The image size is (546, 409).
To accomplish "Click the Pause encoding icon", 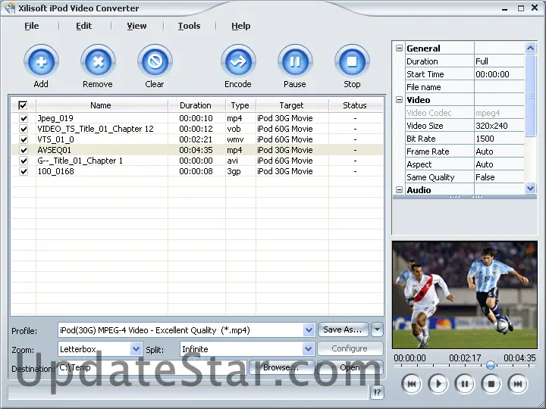I will pos(295,62).
